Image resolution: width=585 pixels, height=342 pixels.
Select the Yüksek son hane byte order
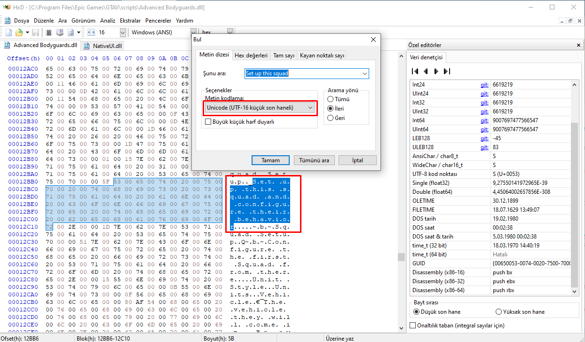[499, 312]
